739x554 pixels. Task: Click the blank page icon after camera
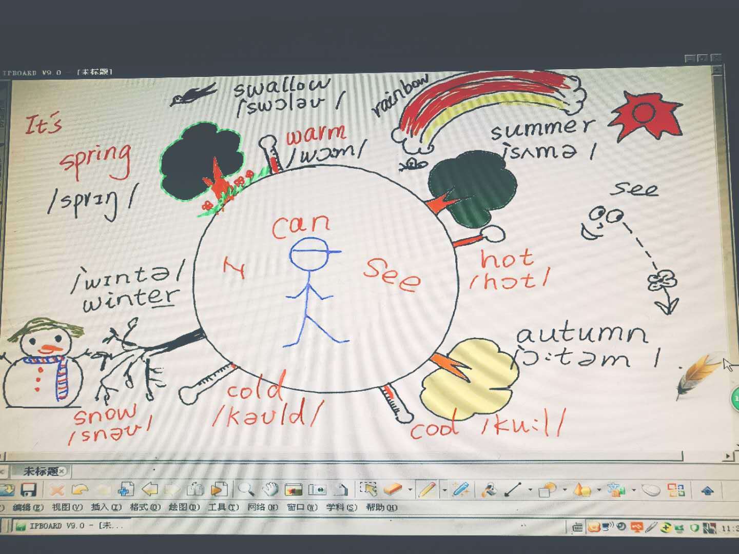342,489
